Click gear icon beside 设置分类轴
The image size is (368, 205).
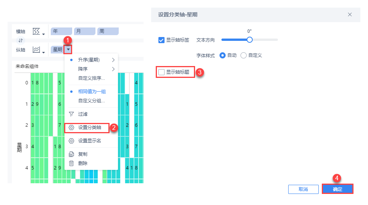pyautogui.click(x=71, y=128)
